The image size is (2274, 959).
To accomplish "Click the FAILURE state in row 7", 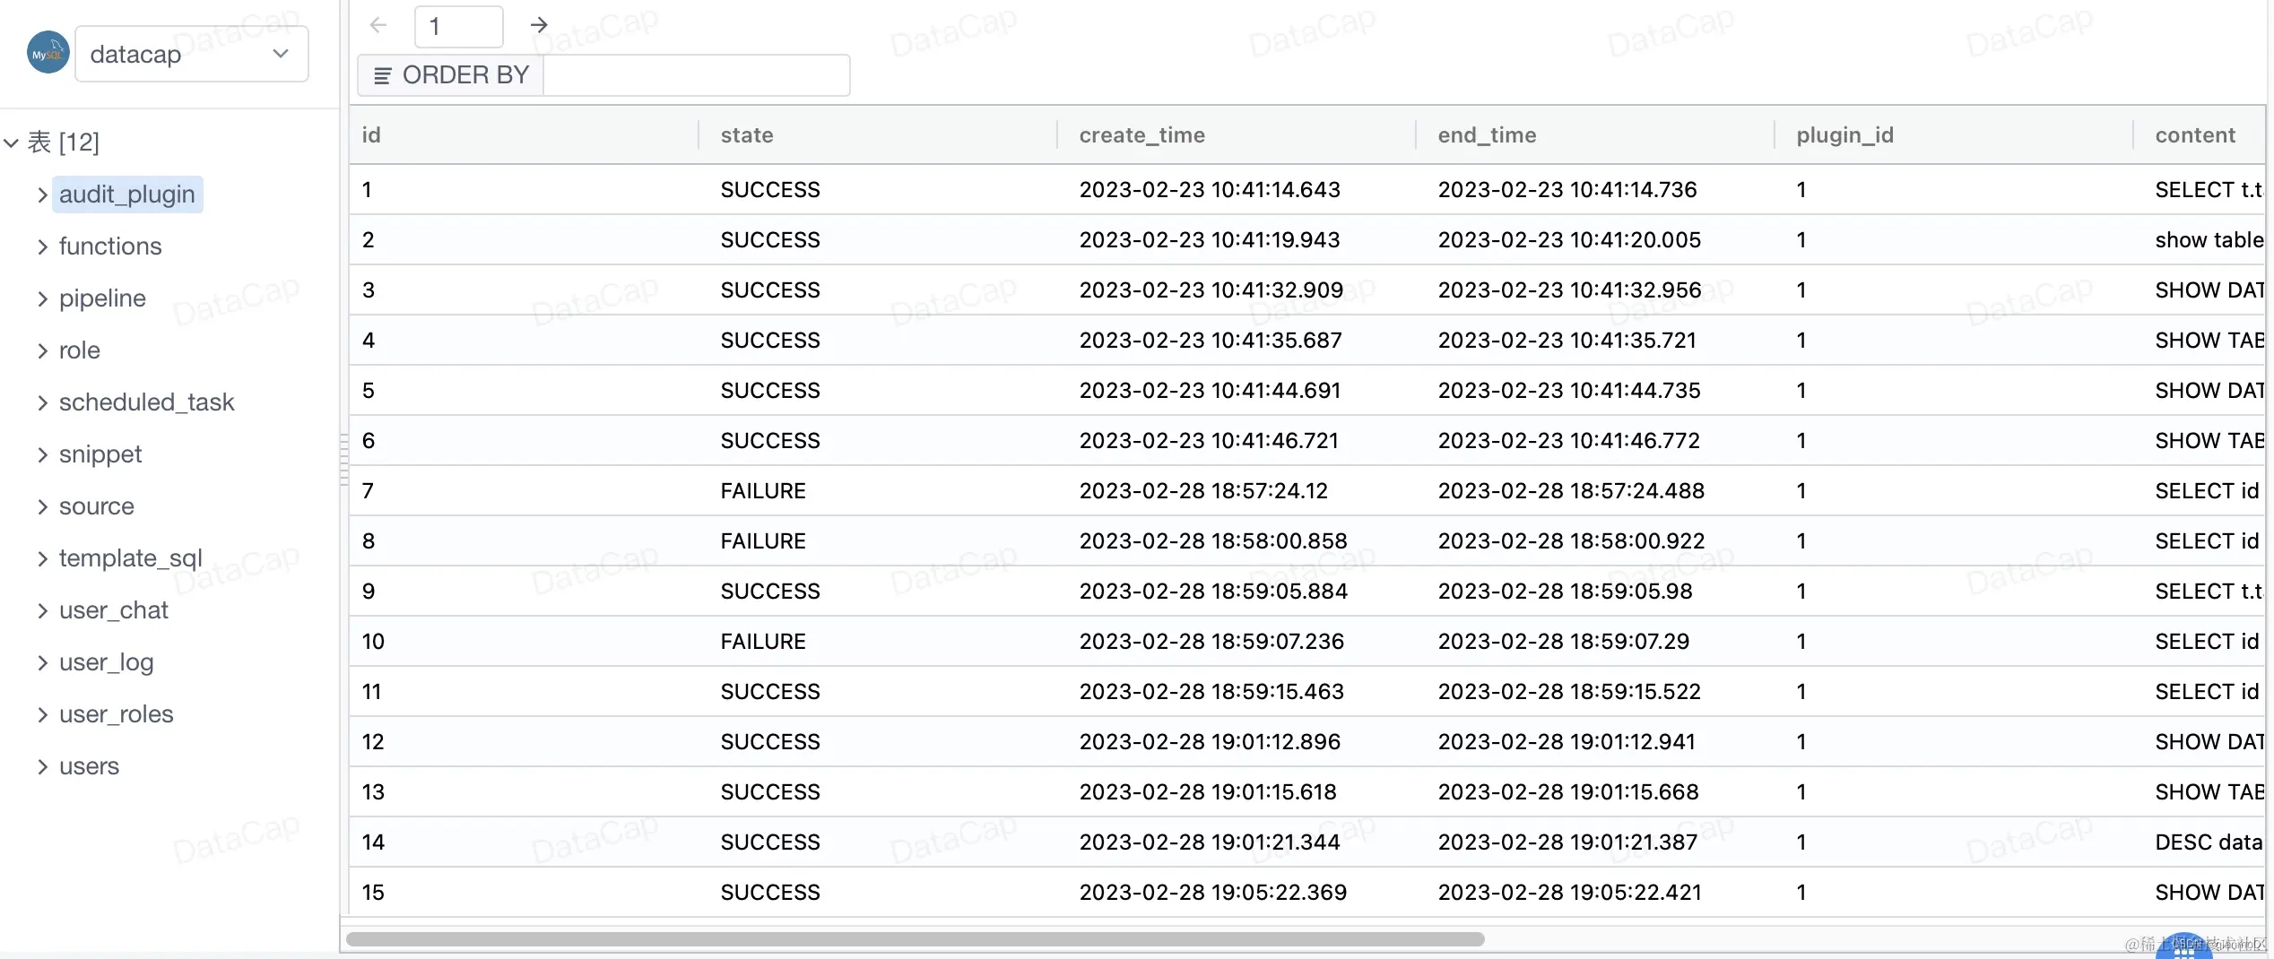I will point(763,491).
